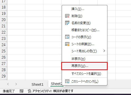131x95 pixels.
Task: Select row header 28
Action: click(4, 70)
